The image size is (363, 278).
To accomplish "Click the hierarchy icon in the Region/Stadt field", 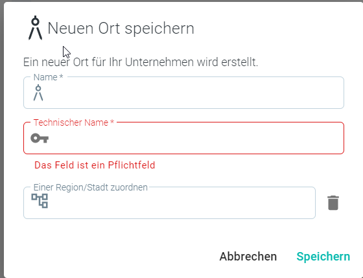I will click(40, 201).
